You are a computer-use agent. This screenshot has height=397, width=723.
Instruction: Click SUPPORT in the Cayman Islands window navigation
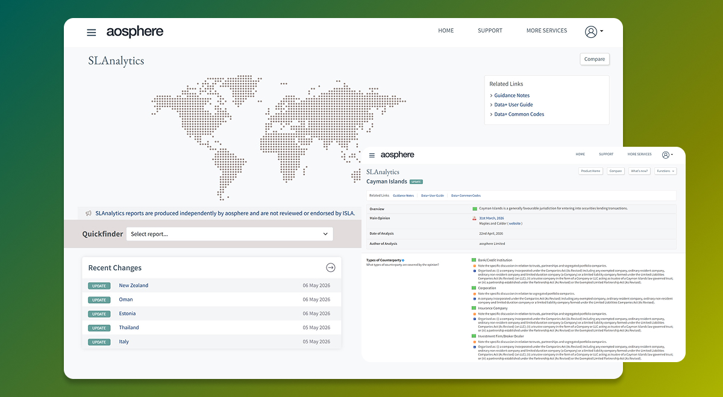[x=606, y=155]
